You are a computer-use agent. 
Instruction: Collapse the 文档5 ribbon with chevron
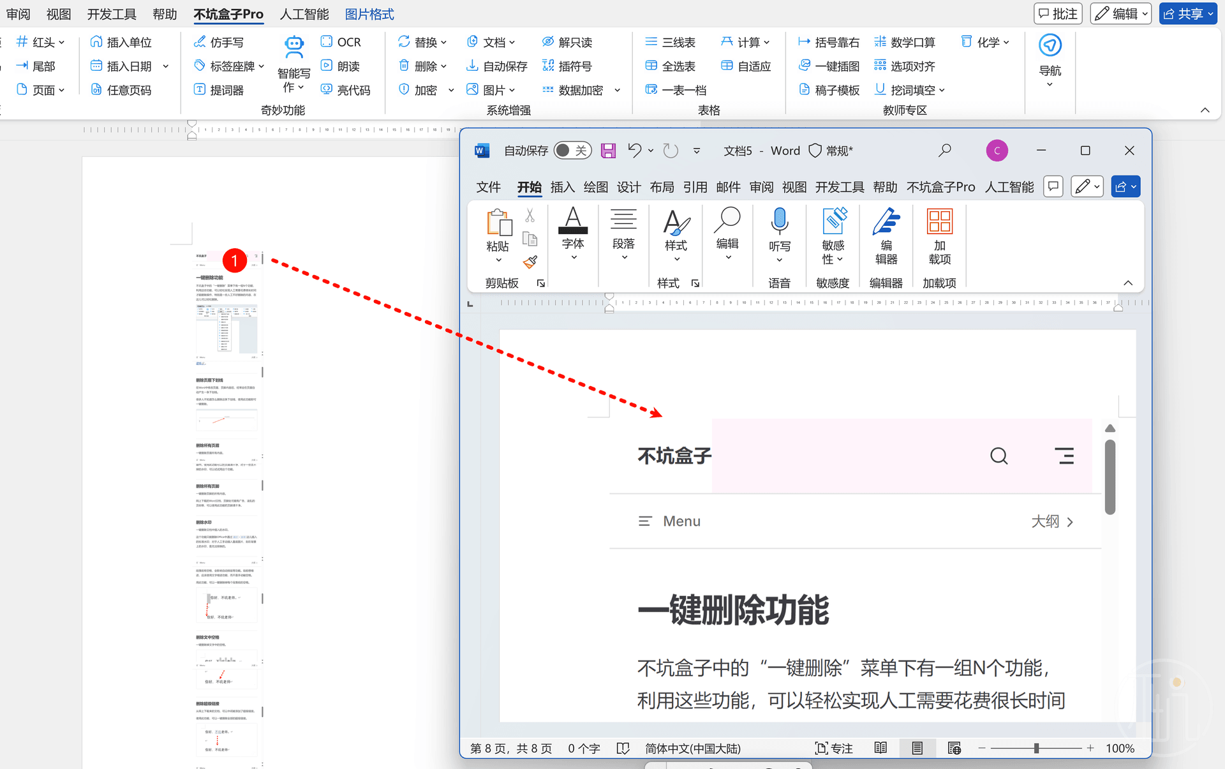1128,283
